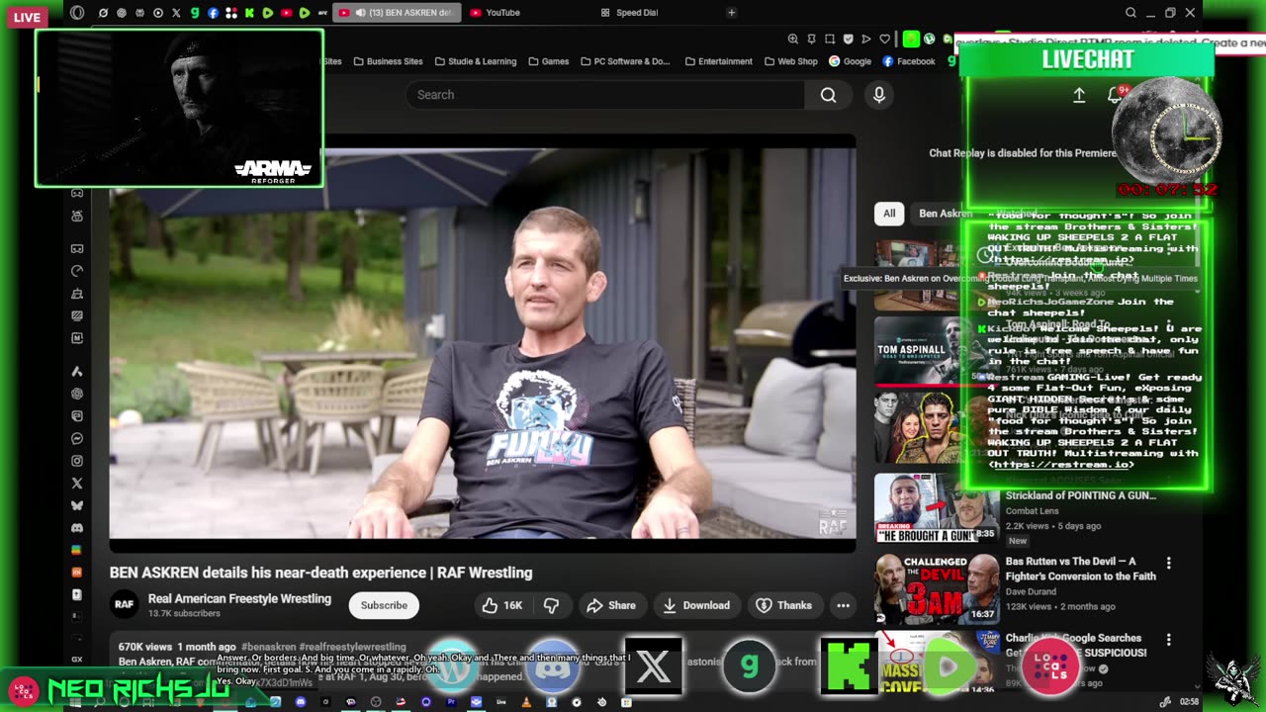
Task: Open the 'He Brought A Gun' thumbnail
Action: click(x=937, y=507)
